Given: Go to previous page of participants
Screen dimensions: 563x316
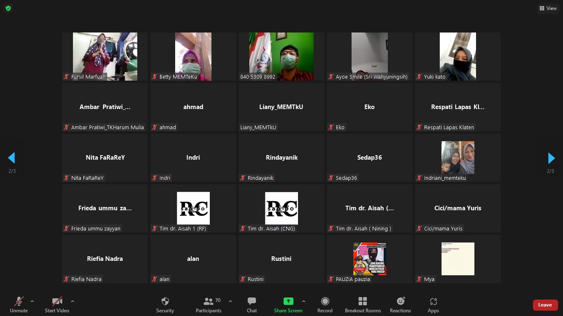Looking at the screenshot, I should pos(12,158).
